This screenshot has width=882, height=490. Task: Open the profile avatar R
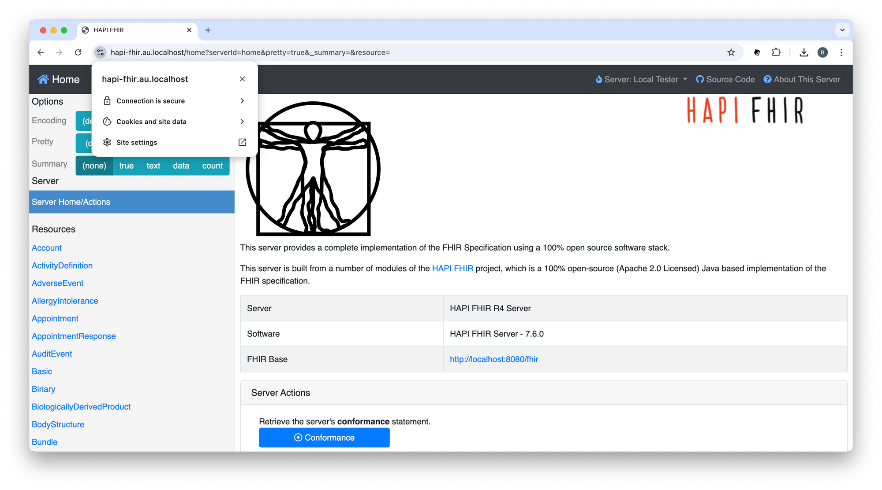pos(822,52)
